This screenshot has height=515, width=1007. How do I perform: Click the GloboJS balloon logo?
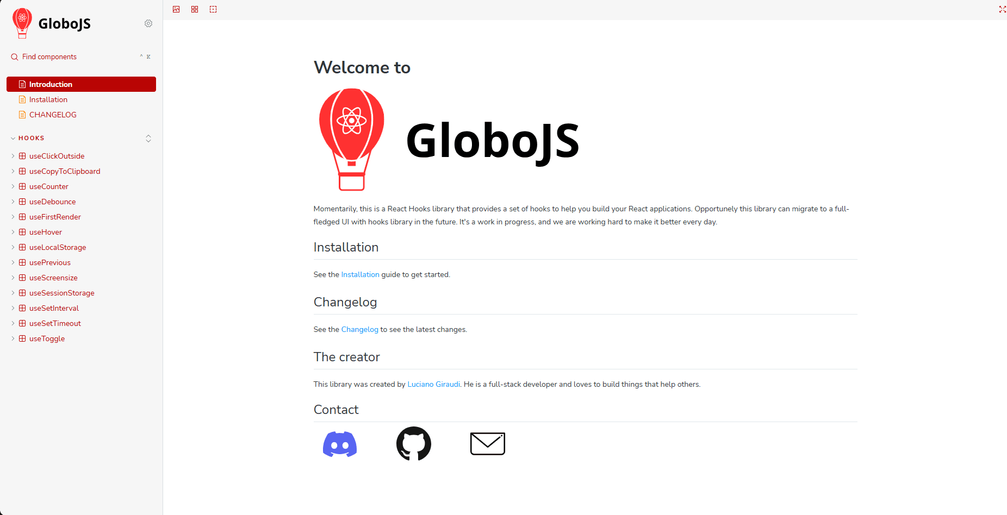point(22,23)
